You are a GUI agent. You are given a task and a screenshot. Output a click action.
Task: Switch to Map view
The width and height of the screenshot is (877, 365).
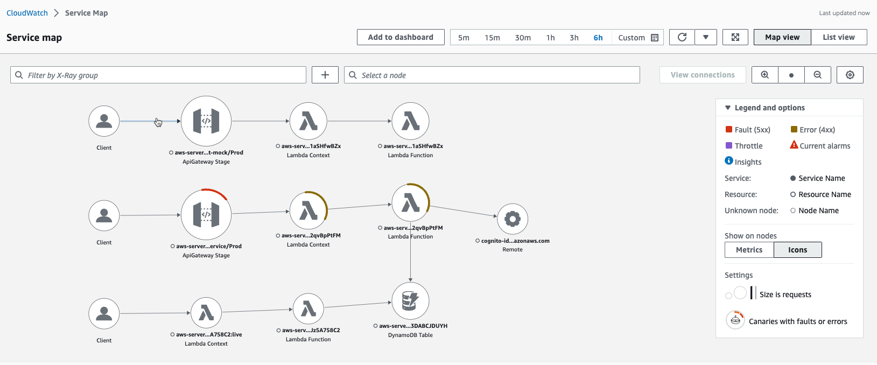782,37
